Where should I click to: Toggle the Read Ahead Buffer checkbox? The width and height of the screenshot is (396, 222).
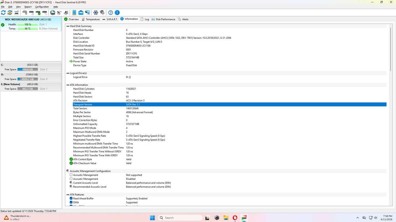71,198
